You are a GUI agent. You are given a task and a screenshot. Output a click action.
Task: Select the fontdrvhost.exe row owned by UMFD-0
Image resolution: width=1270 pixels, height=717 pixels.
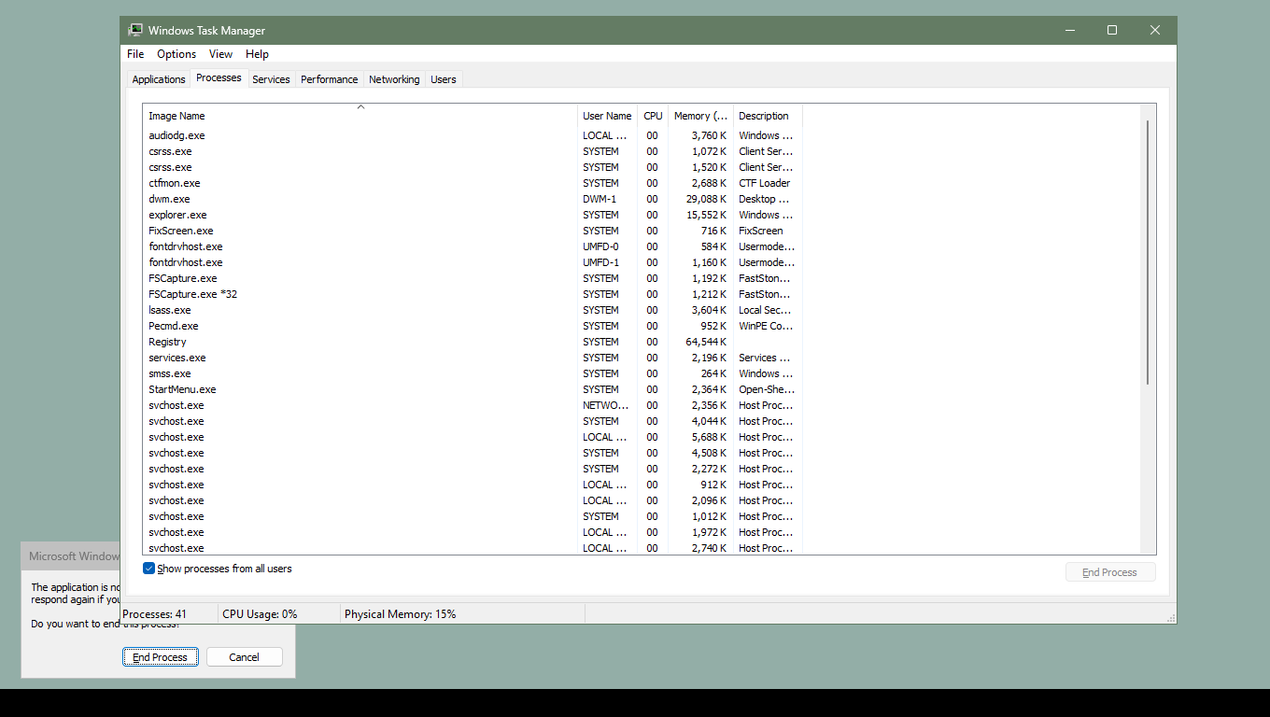473,246
